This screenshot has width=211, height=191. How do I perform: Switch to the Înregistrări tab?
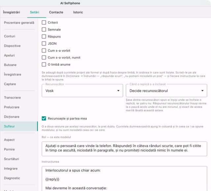click(12, 12)
